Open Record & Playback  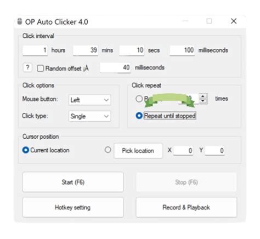186,207
